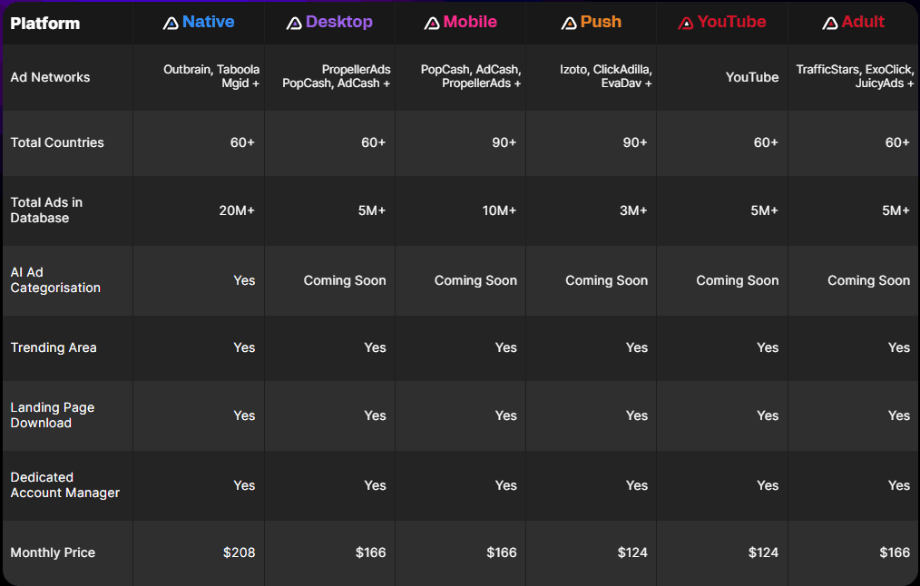Click the $166 Mobile monthly price
The width and height of the screenshot is (920, 586).
coord(502,552)
